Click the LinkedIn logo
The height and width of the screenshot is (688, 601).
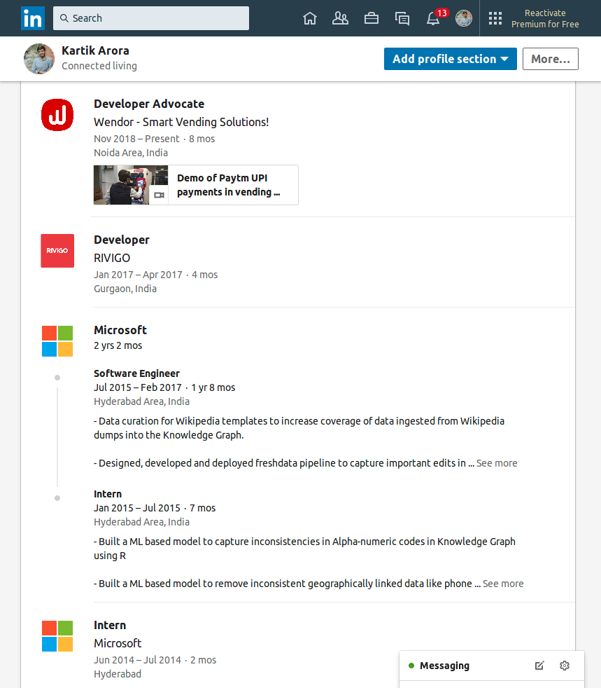[x=33, y=18]
